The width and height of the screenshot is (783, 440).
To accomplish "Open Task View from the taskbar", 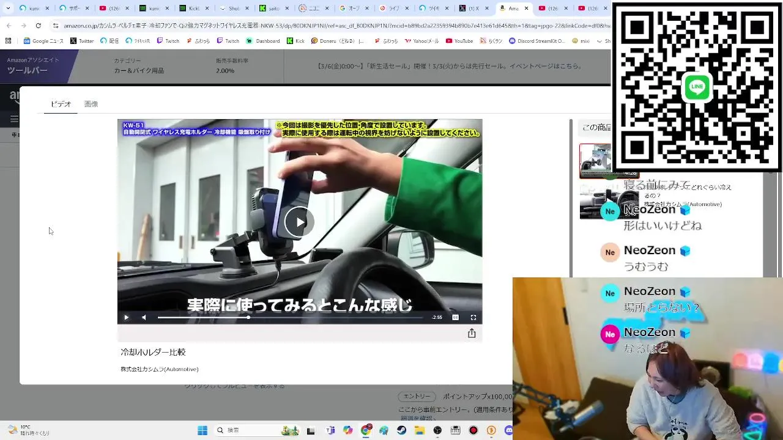I will coord(311,430).
